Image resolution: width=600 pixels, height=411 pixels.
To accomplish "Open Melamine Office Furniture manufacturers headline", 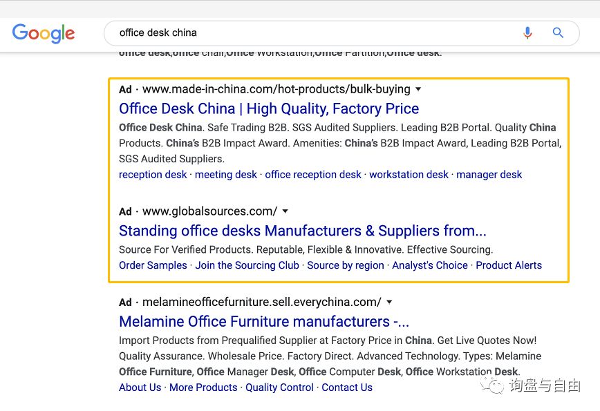I will pos(264,321).
